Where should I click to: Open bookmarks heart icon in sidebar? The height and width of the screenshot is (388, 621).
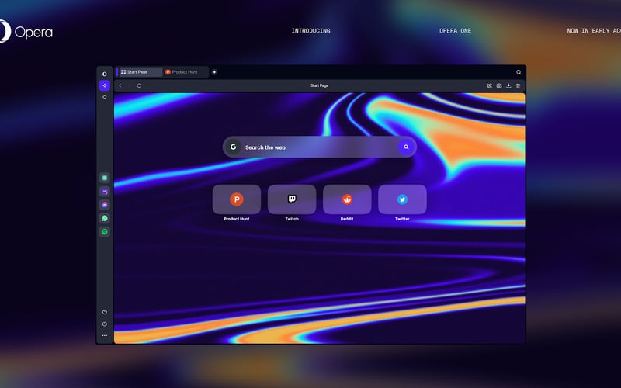105,313
